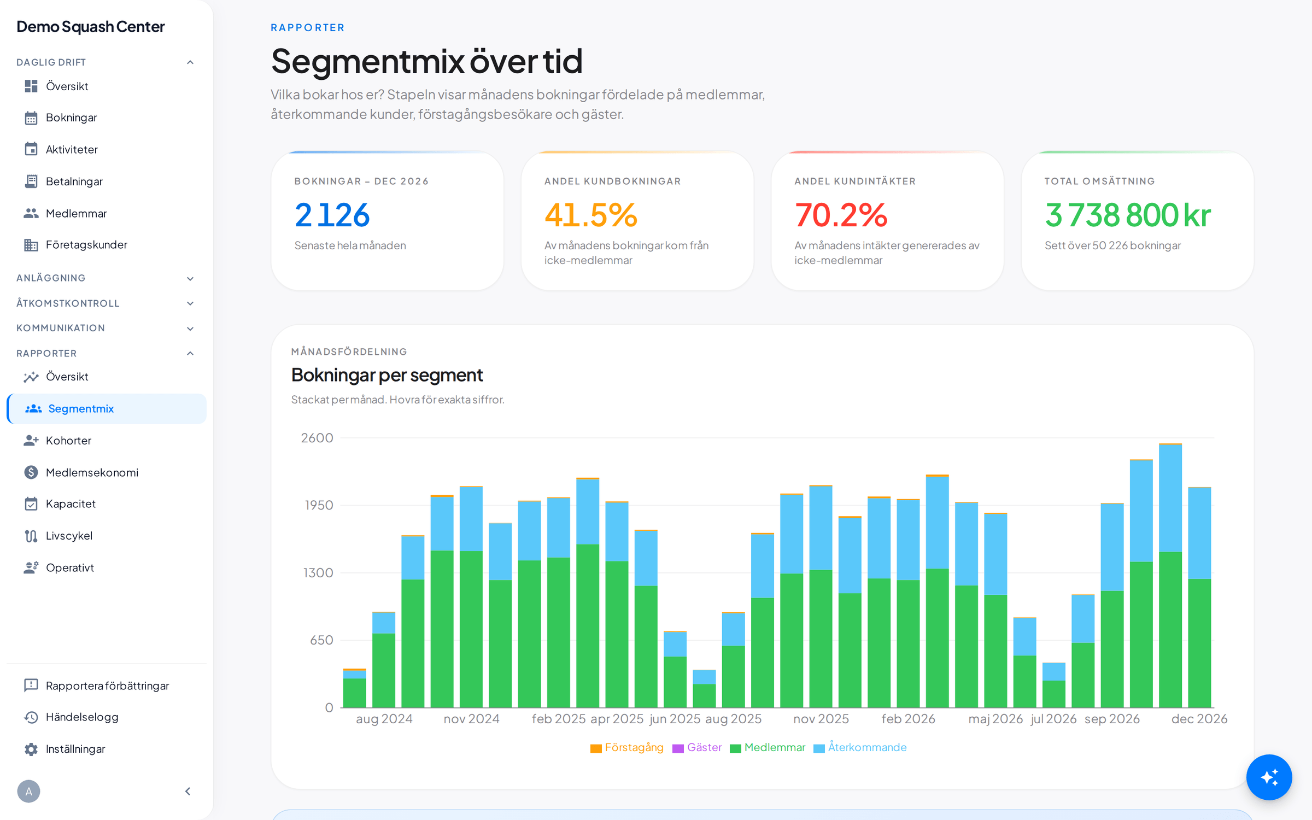Click the Rapportera förbättringar feedback icon
This screenshot has width=1312, height=820.
coord(31,686)
